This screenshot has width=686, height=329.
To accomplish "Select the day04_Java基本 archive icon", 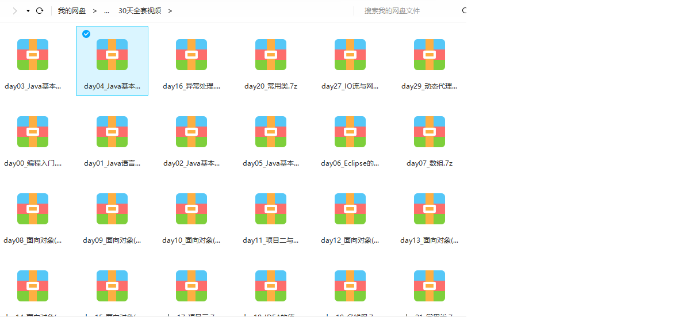I will [x=112, y=55].
